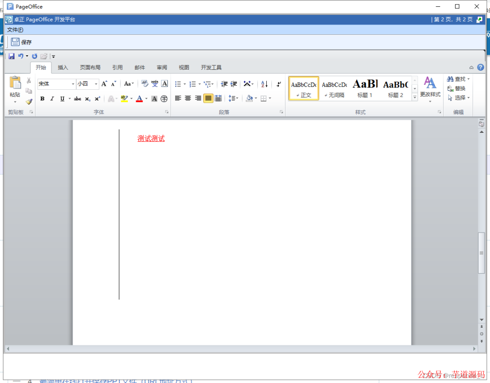This screenshot has height=383, width=490.
Task: Toggle justified paragraph alignment
Action: 208,98
